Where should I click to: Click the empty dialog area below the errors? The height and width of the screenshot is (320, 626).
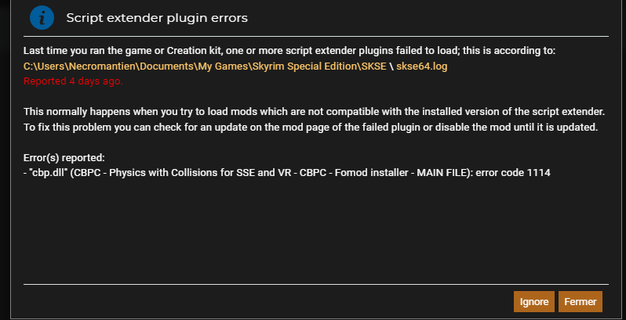[x=315, y=231]
